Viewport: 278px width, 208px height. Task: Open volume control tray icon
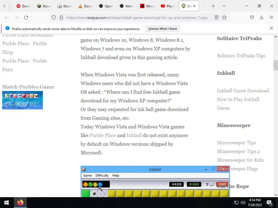[x=243, y=203]
